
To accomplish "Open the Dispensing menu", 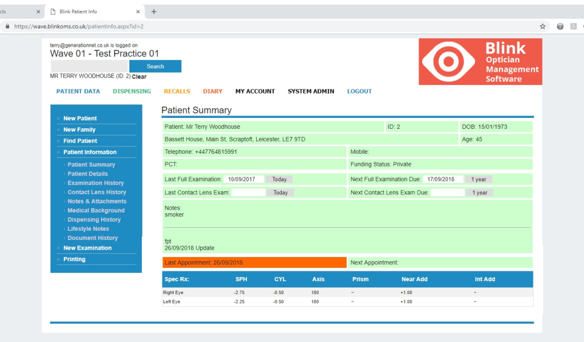I will point(131,91).
